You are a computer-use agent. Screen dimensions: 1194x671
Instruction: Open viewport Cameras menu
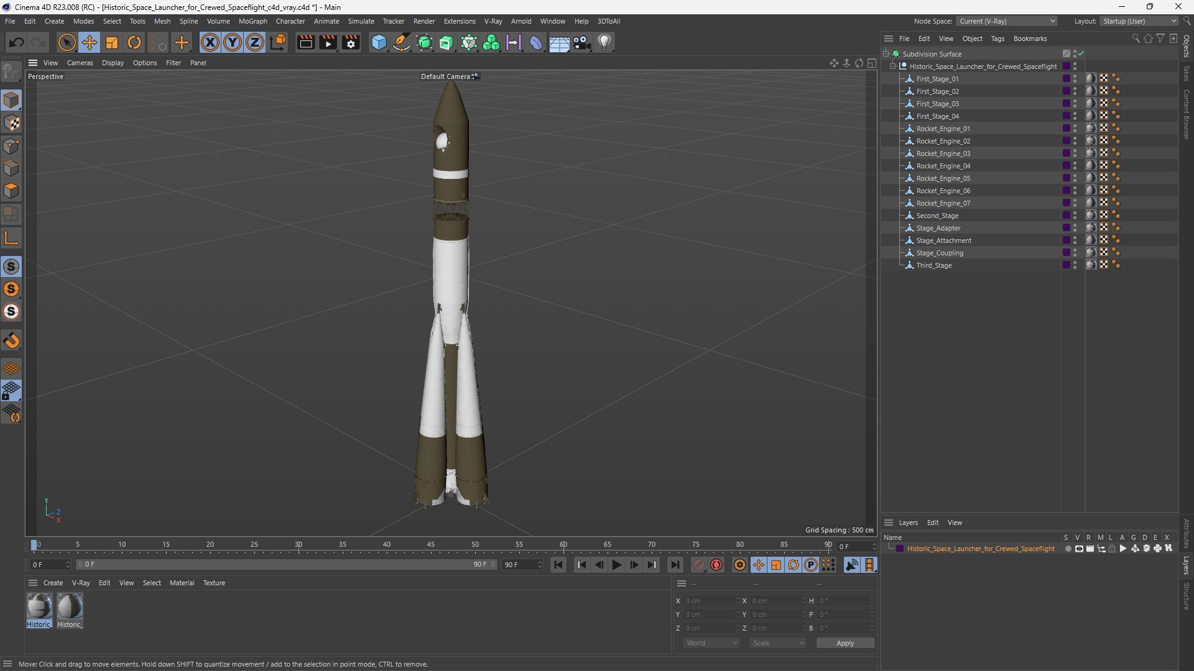coord(80,63)
